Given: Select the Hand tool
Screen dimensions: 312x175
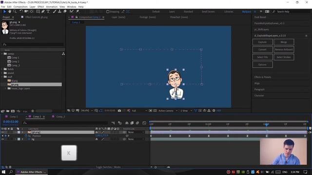Looking at the screenshot, I should (x=10, y=12).
